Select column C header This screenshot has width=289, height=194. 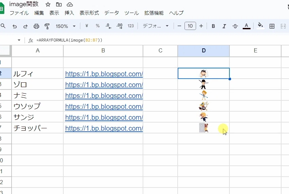tap(160, 51)
